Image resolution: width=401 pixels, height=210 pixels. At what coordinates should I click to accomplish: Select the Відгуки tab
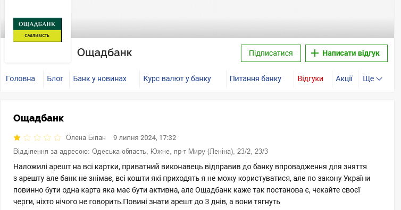310,78
